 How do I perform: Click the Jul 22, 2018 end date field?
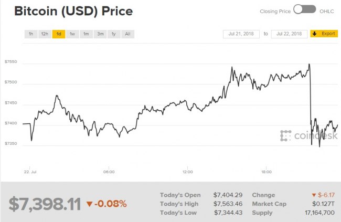click(x=289, y=34)
